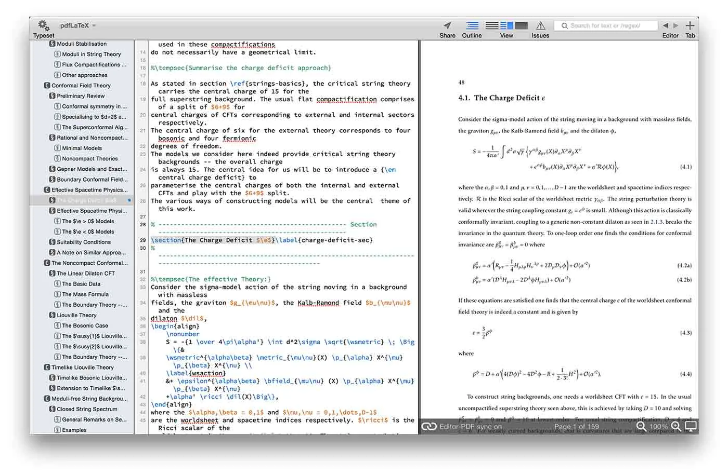This screenshot has height=476, width=728.
Task: Click the \begin{align} line in editor
Action: point(175,327)
